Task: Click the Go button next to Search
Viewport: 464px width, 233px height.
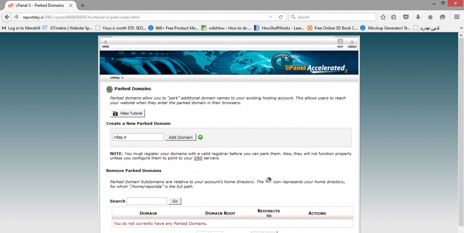Action: coord(175,201)
